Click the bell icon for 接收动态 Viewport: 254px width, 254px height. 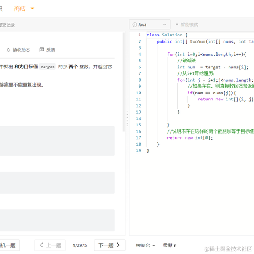click(8, 50)
